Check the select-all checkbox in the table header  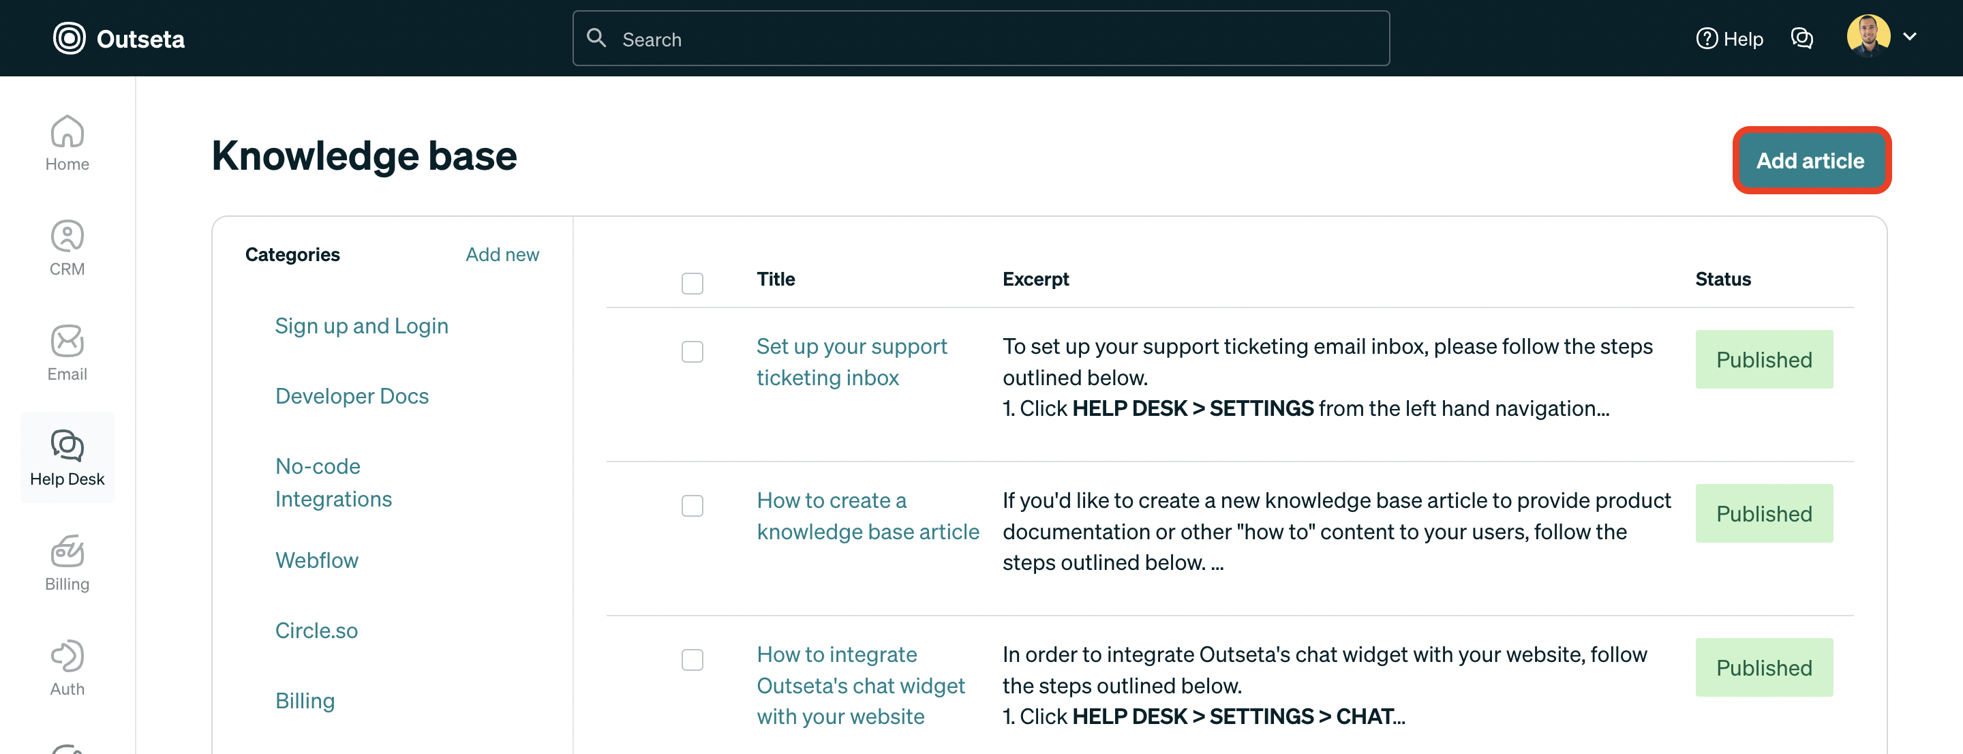coord(693,283)
